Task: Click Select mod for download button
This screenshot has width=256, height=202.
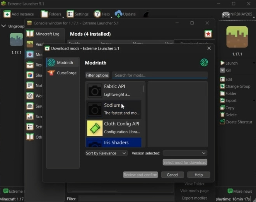Action: 185,162
